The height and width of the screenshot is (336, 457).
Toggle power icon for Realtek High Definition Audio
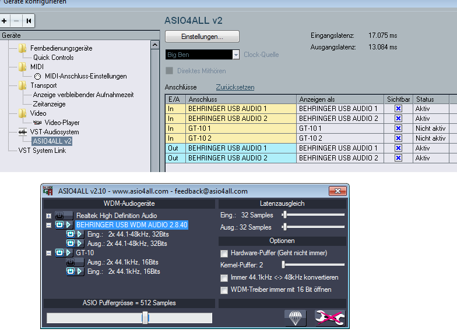click(x=59, y=215)
